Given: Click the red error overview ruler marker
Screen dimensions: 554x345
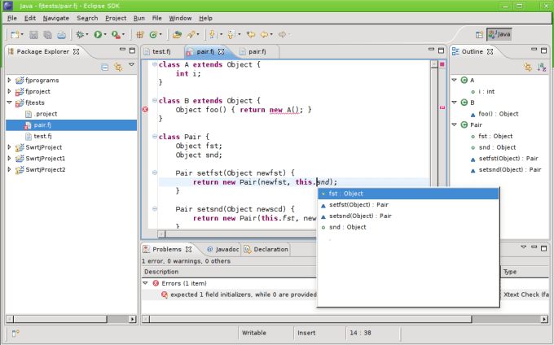Looking at the screenshot, I should (442, 107).
